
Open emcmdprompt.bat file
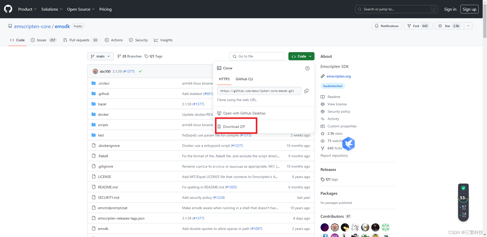113,208
